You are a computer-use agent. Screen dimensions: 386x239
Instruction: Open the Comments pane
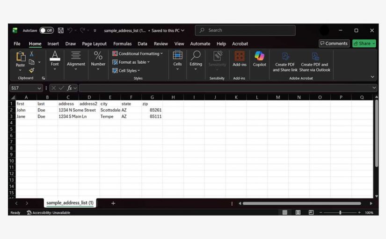pyautogui.click(x=334, y=44)
